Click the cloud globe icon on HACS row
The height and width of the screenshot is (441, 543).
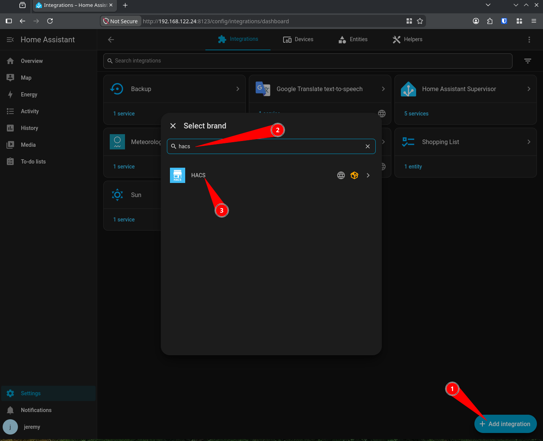(x=341, y=175)
